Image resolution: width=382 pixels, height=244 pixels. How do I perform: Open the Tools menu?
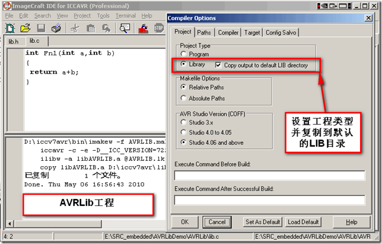click(103, 16)
